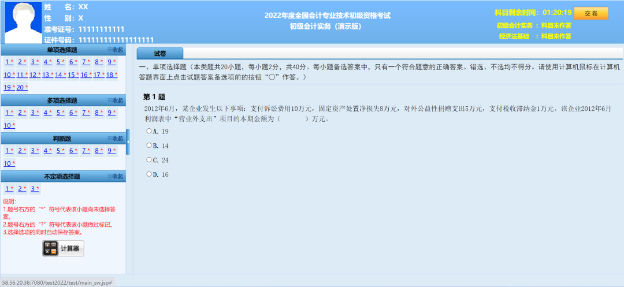The height and width of the screenshot is (287, 624).
Task: Go to single-choice question 3
Action: click(35, 62)
